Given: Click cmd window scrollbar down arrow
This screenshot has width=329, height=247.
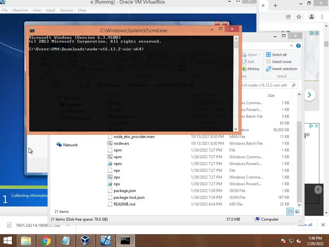Looking at the screenshot, I should (236, 129).
